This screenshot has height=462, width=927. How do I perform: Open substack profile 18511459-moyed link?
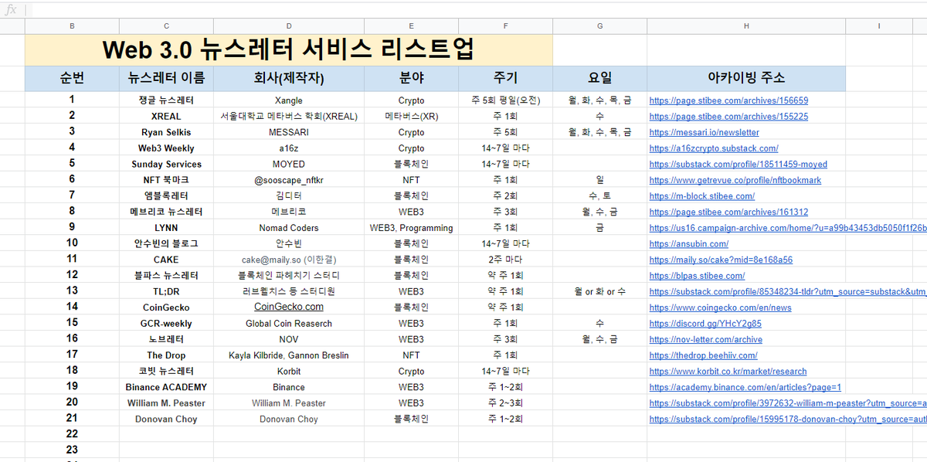pyautogui.click(x=738, y=164)
